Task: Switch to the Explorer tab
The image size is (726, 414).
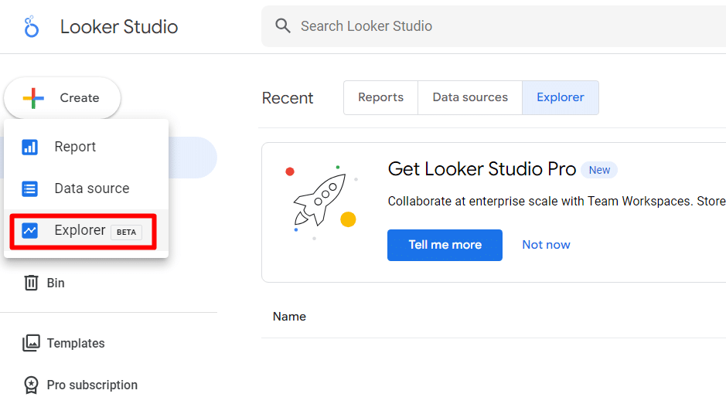Action: tap(561, 97)
